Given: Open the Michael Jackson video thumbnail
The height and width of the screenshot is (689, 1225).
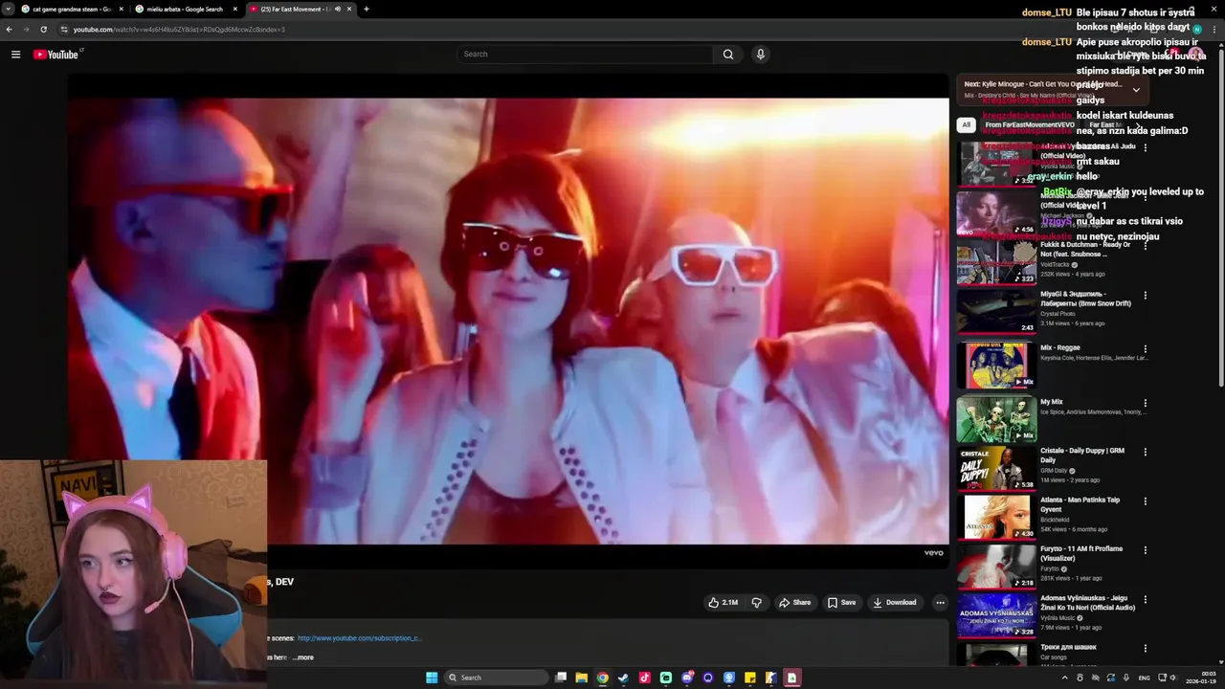Looking at the screenshot, I should [x=996, y=212].
